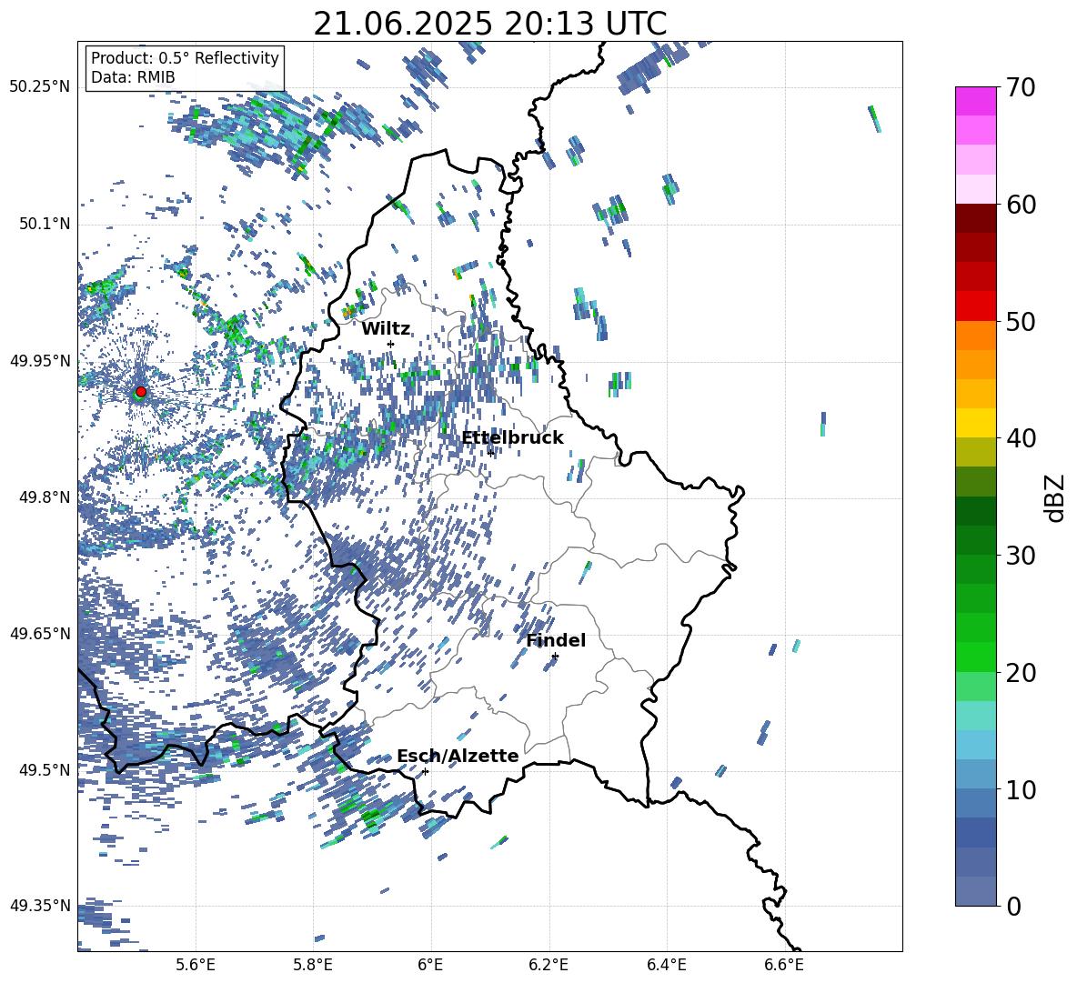
Task: Click the Data: RMIB text
Action: tap(133, 77)
